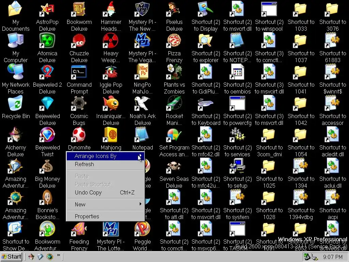Select Peggle World icon

pyautogui.click(x=142, y=229)
